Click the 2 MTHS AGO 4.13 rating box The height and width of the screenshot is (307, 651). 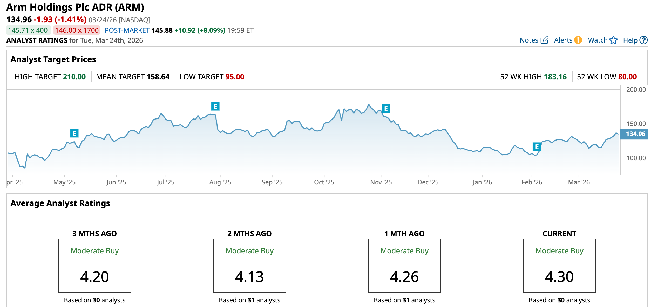pyautogui.click(x=249, y=266)
